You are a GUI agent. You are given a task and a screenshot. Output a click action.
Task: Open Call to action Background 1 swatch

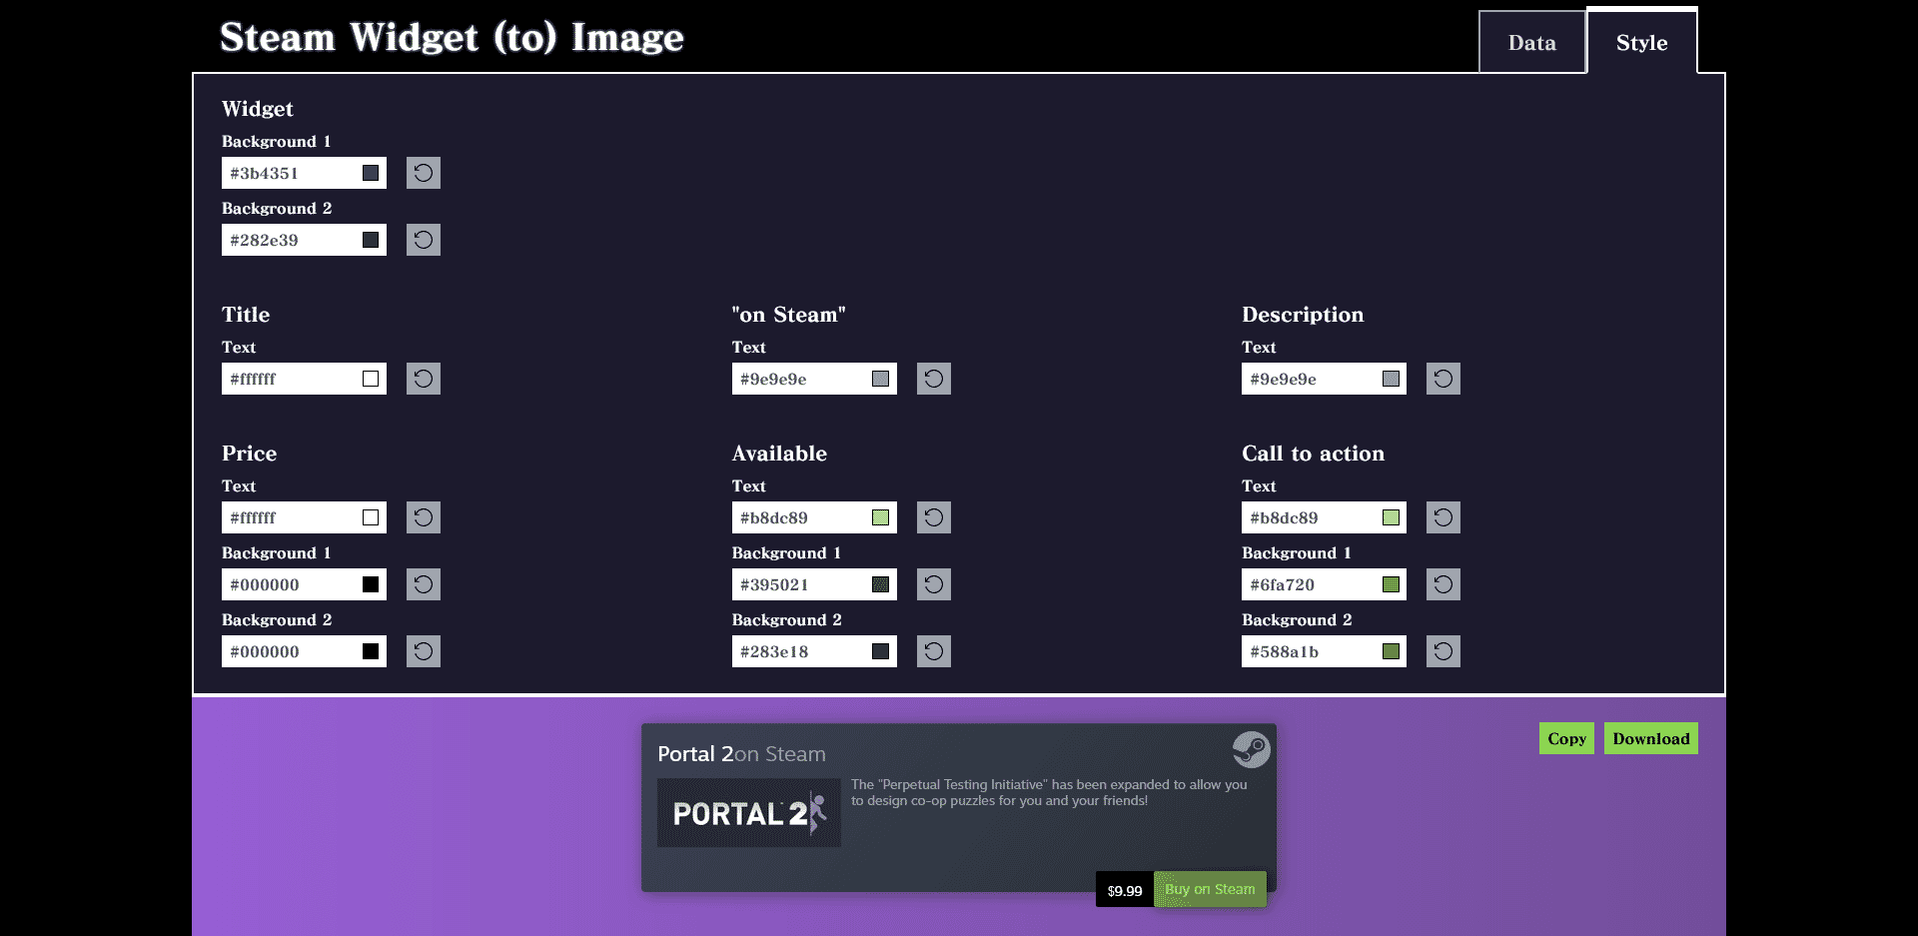tap(1391, 584)
